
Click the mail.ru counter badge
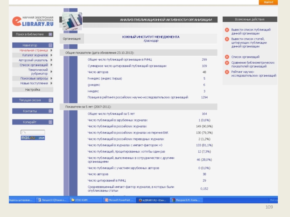[x=33, y=138]
